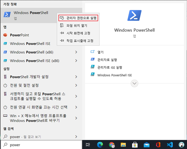Click Windows PowerShell ISE link in preview pane
This screenshot has width=187, height=149.
[114, 75]
